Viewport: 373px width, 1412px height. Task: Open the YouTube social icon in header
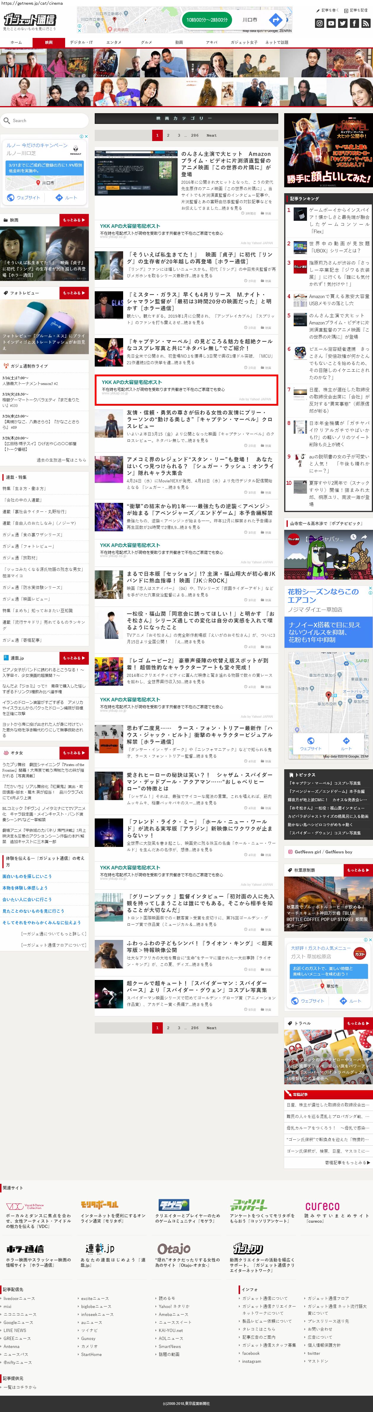click(331, 23)
